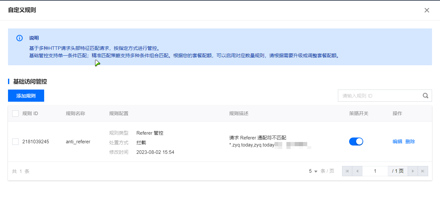The image size is (440, 205).
Task: Click the next page arrow icon
Action: pyautogui.click(x=413, y=171)
